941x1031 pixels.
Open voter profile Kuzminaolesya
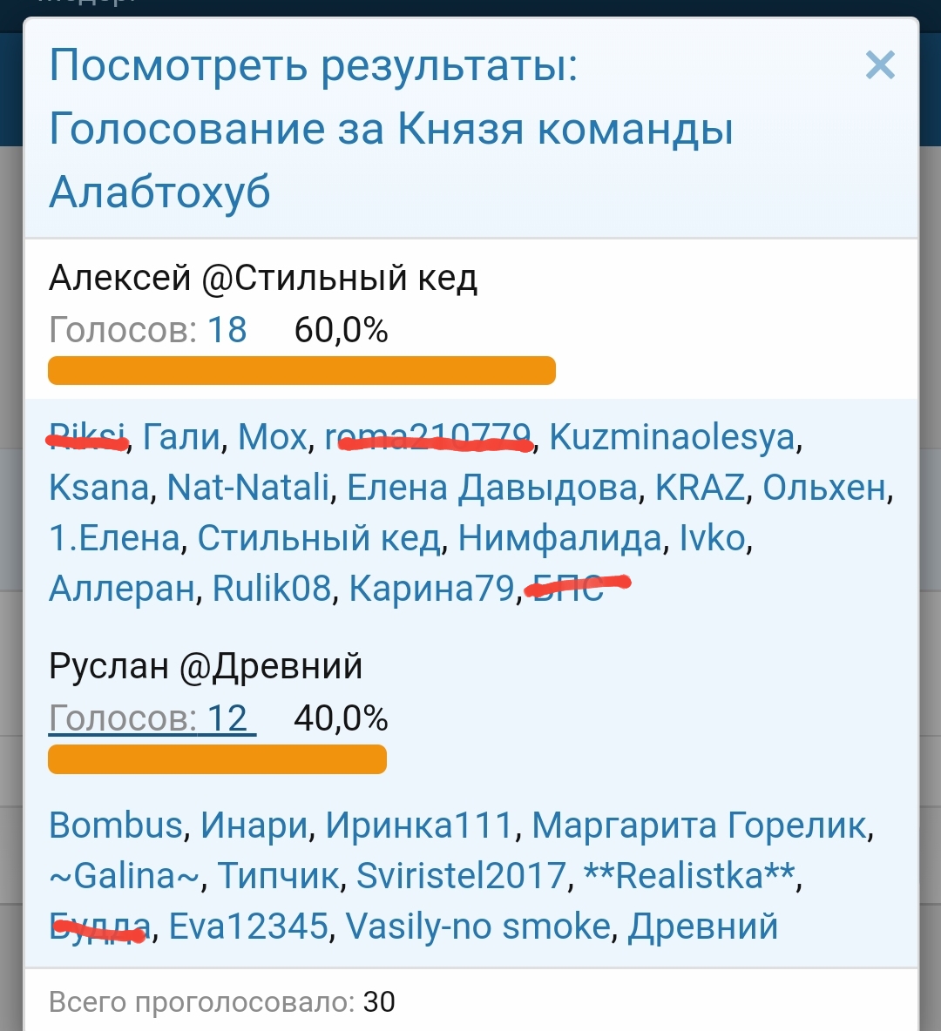pos(672,437)
